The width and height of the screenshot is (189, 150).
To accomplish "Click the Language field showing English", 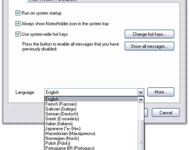I will [91, 92].
